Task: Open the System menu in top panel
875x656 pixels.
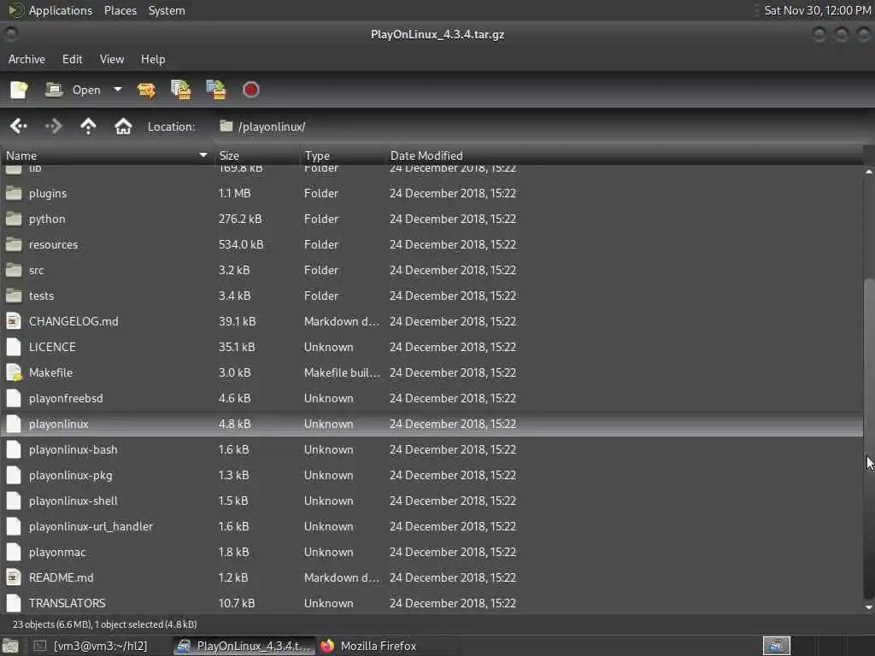Action: pos(167,10)
